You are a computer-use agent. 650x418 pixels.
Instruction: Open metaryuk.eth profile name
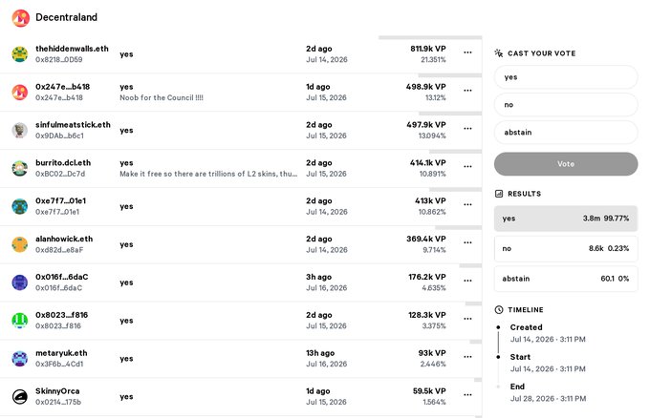(61, 353)
